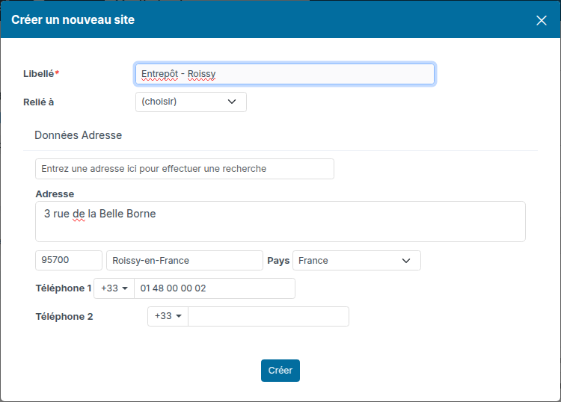Open the Relié à dropdown
The width and height of the screenshot is (561, 402).
point(191,102)
